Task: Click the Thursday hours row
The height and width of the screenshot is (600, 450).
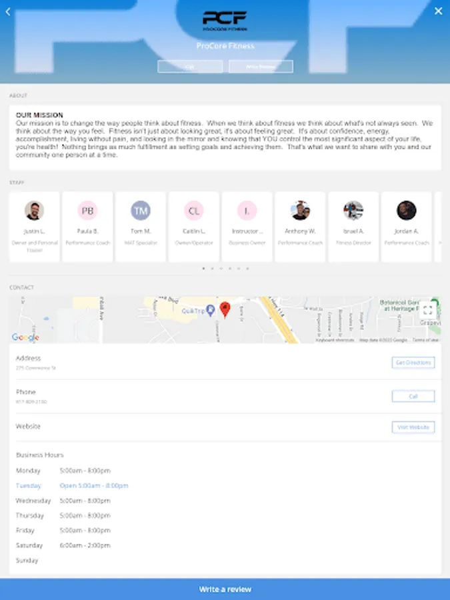Action: [63, 515]
